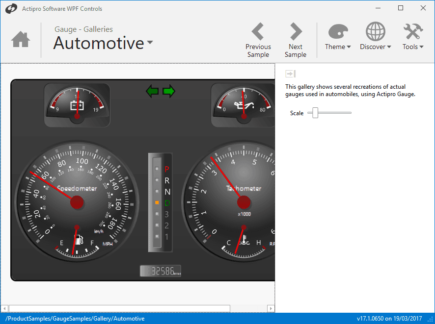Click the version text in status bar
The image size is (435, 324).
pos(389,319)
